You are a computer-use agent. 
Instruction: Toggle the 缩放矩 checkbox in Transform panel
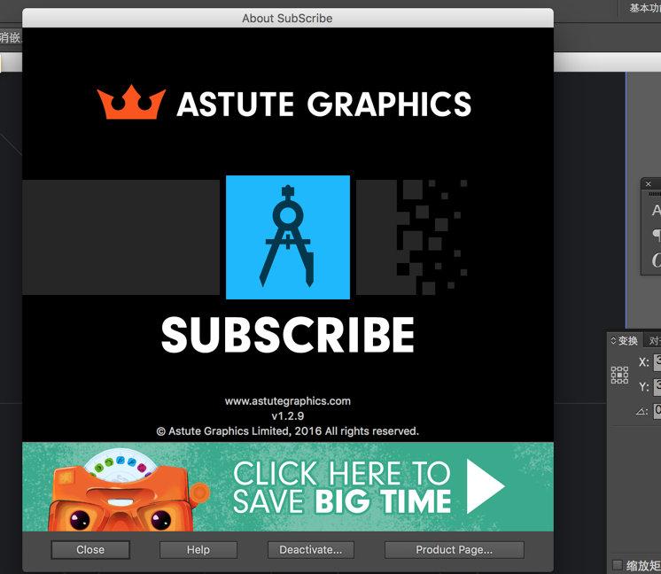pyautogui.click(x=618, y=565)
